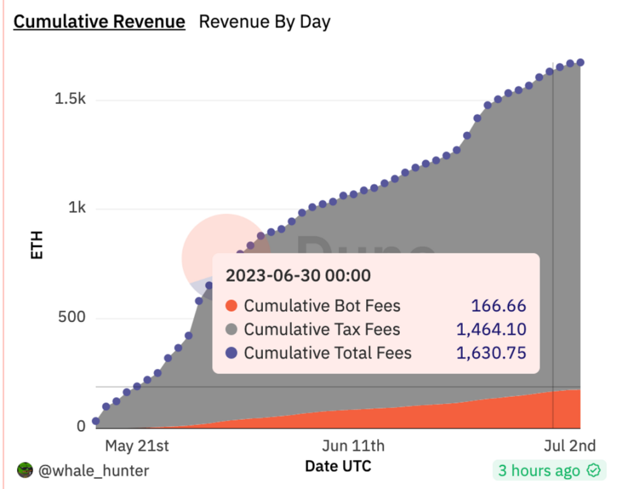
Task: Click the Jun 11th axis label
Action: (x=353, y=446)
